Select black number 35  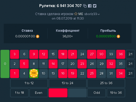pos(121,64)
